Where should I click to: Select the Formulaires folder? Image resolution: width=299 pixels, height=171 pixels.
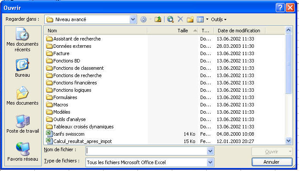click(61, 97)
